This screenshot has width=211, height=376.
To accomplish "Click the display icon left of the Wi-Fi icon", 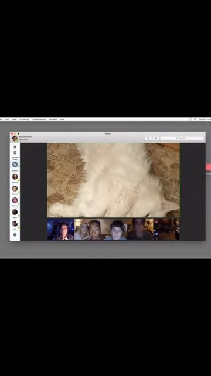I will tap(190, 119).
